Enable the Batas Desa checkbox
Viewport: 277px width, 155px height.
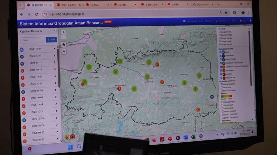(x=222, y=87)
